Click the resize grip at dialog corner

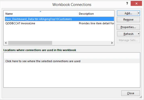[x=141, y=97]
